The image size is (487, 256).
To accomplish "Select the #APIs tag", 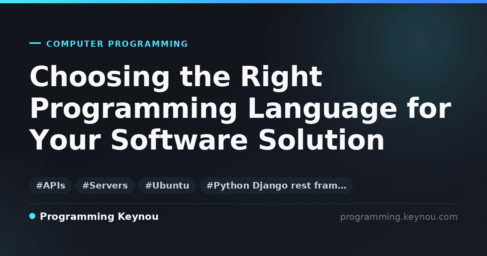I will pos(51,186).
